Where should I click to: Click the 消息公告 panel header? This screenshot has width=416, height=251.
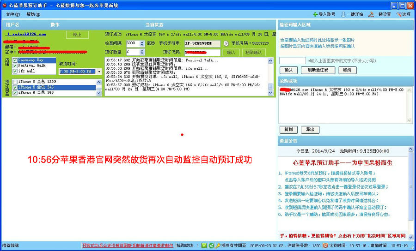pos(346,141)
